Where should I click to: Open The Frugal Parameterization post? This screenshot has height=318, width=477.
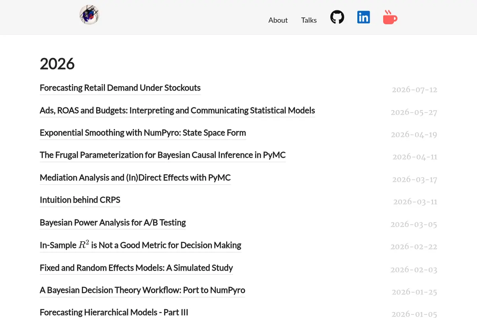coord(163,155)
